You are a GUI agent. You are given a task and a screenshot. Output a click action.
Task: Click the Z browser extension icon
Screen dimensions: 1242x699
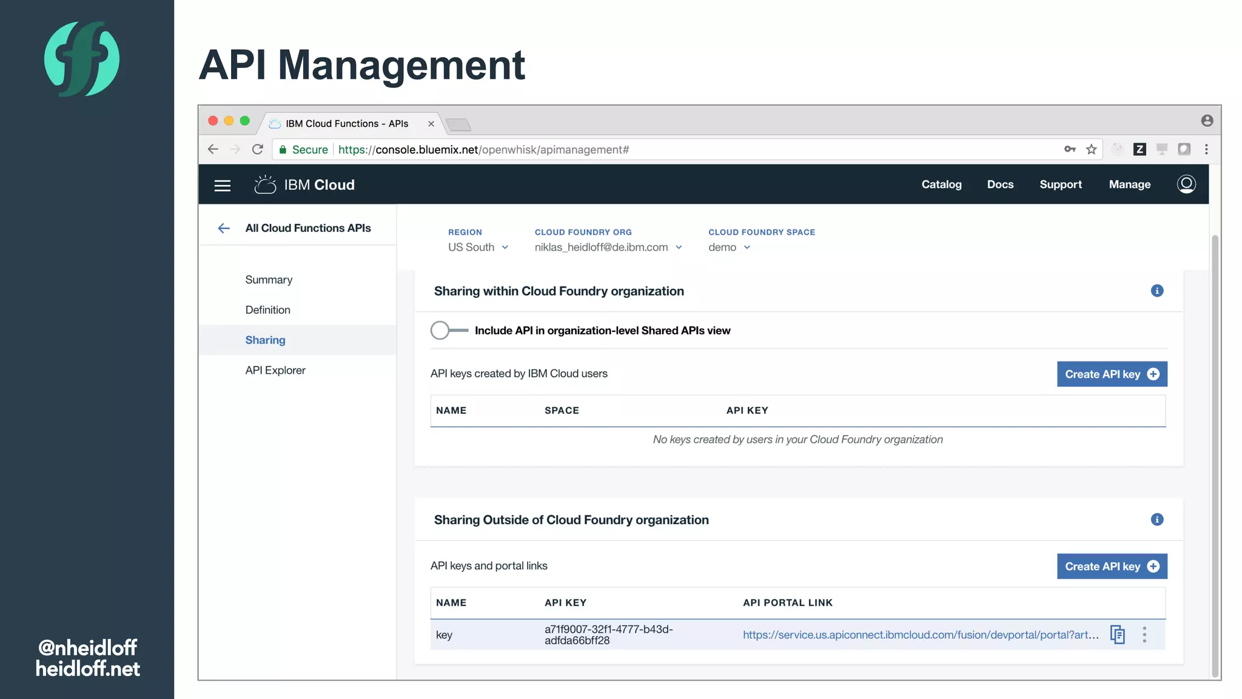tap(1140, 149)
